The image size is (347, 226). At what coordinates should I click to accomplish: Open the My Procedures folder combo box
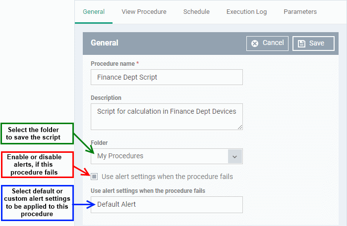coord(167,156)
